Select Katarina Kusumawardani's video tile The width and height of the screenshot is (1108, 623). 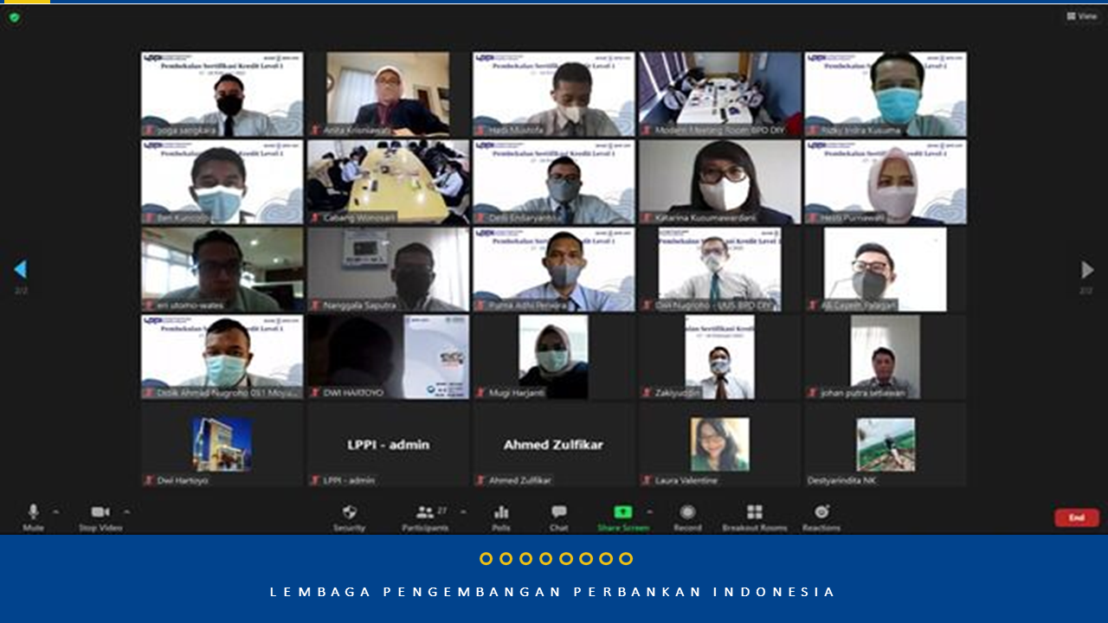pos(720,182)
